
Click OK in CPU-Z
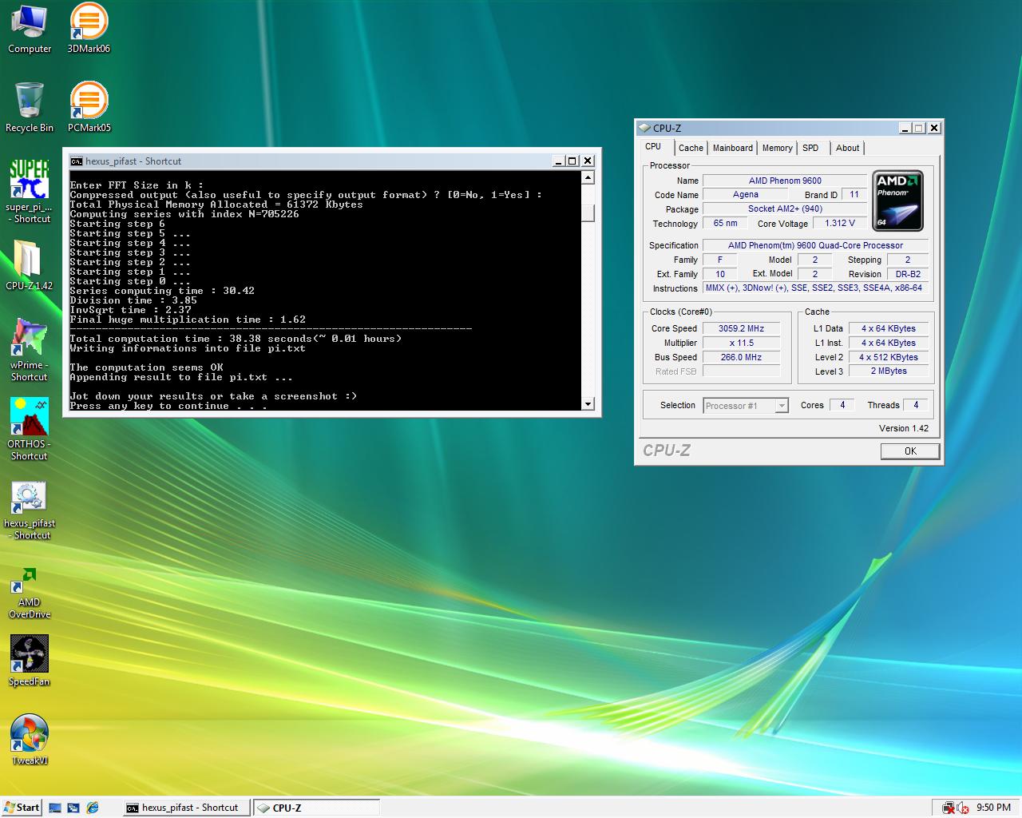tap(910, 451)
